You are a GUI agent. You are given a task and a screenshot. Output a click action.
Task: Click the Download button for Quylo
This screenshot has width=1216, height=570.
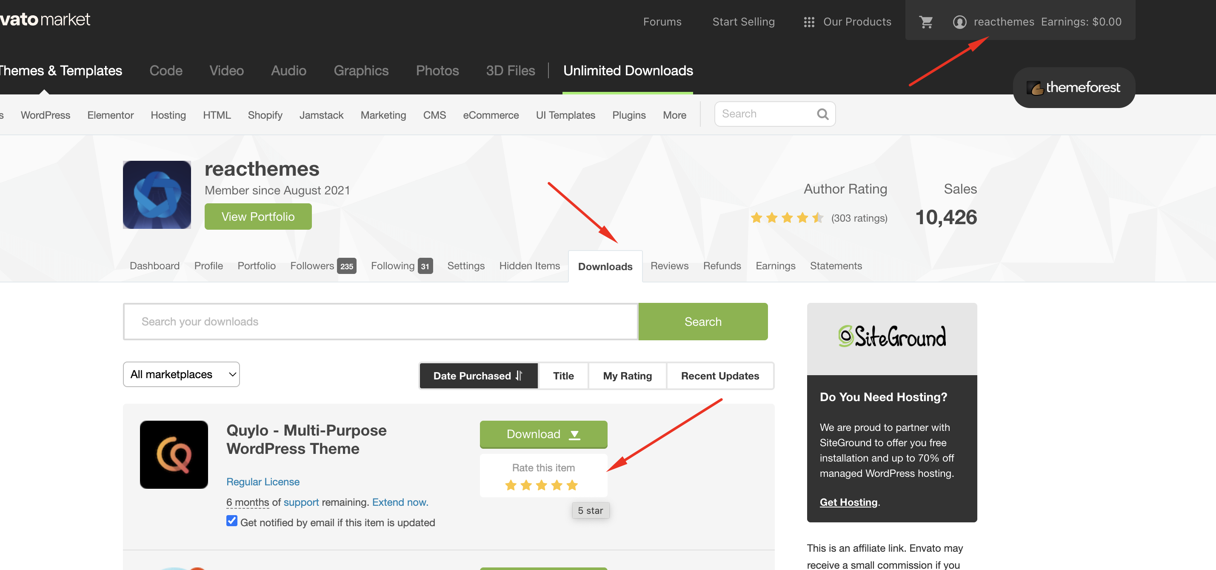[x=543, y=434]
